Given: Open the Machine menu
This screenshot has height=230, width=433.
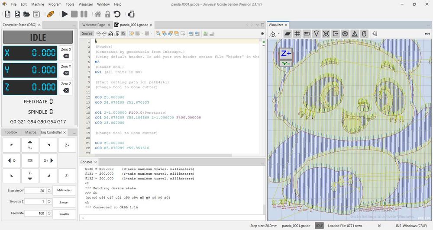Looking at the screenshot, I should point(38,4).
